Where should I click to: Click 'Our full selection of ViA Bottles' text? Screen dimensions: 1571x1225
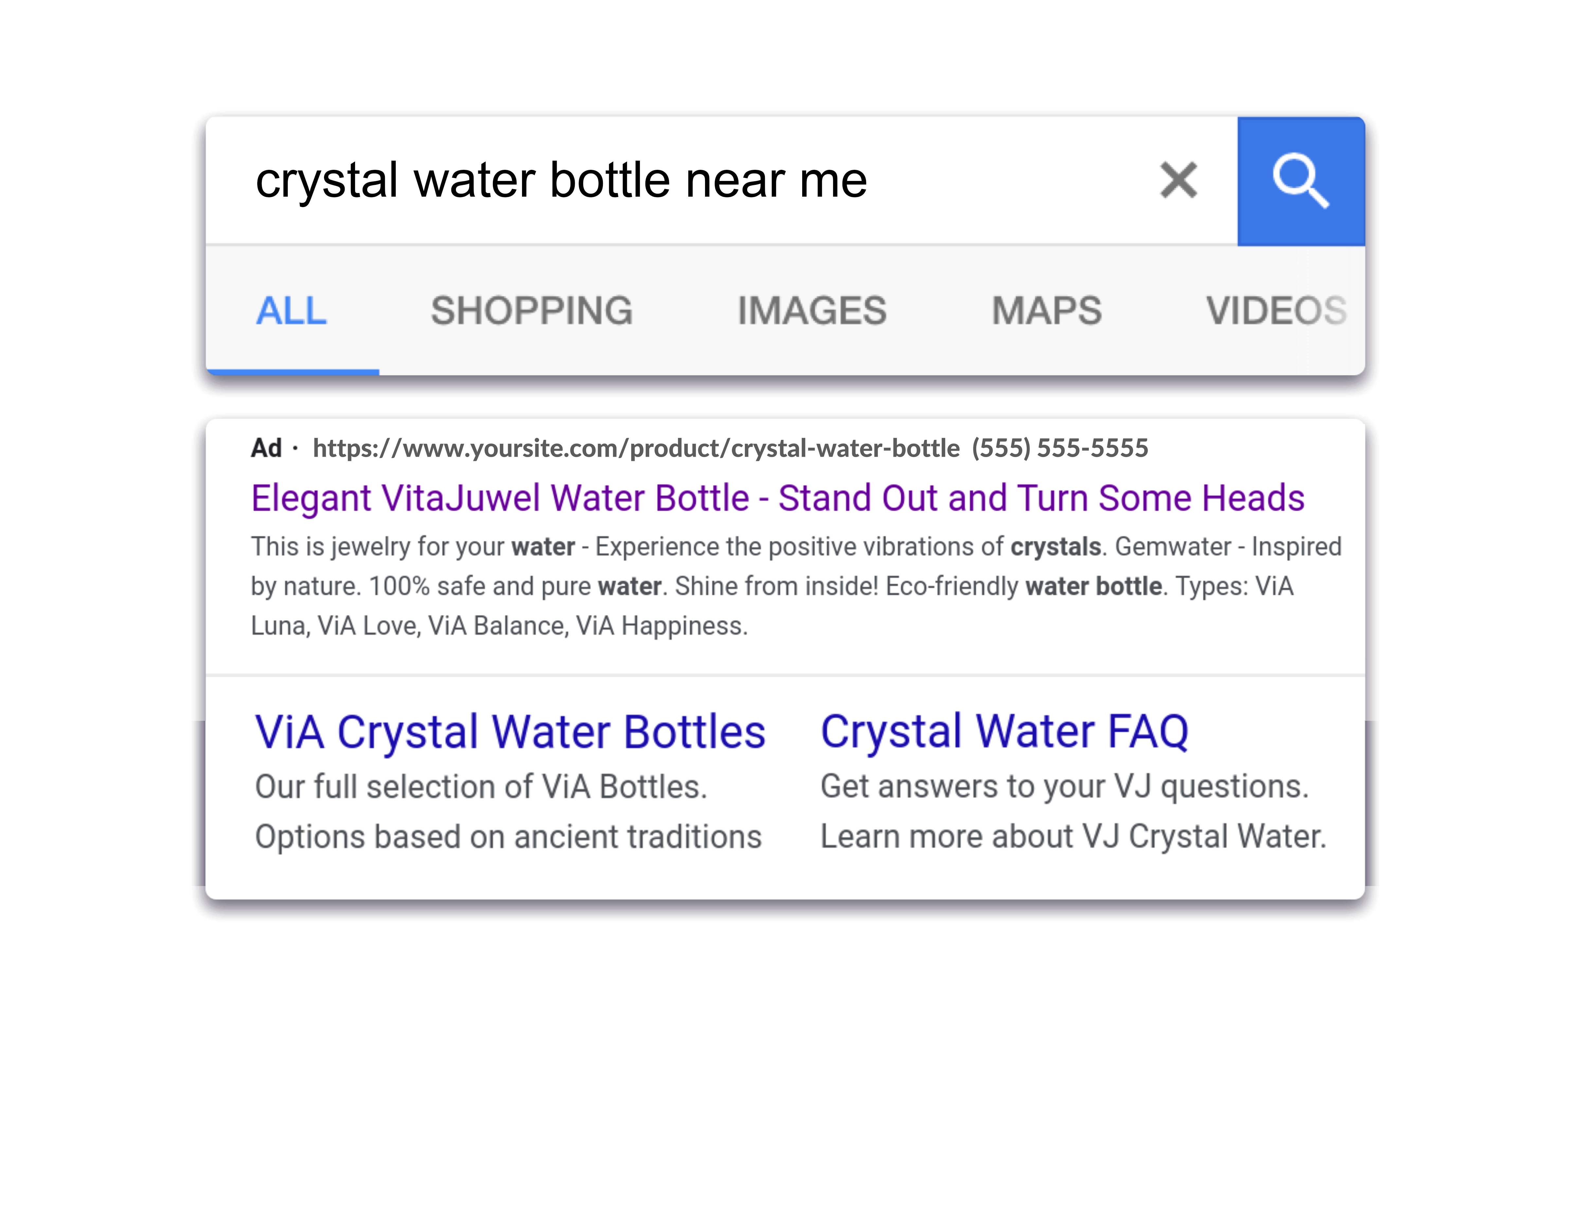(481, 787)
